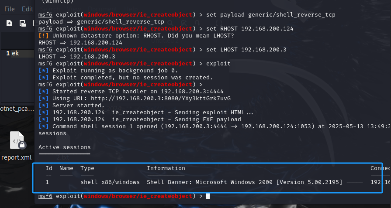Select the report.xml file icon on desktop

click(x=17, y=140)
